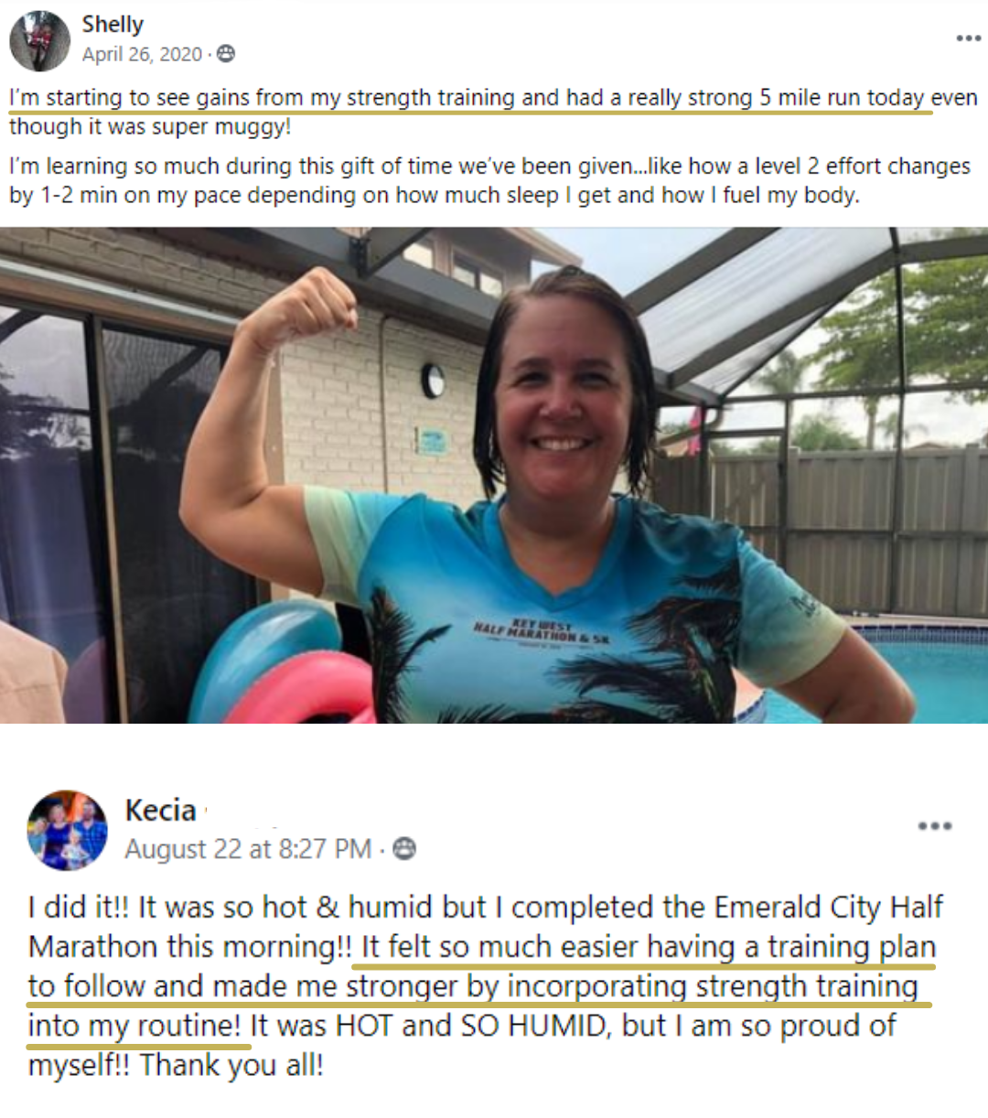Click the audience icon beside August 22 timestamp
This screenshot has height=1118, width=988.
[x=403, y=849]
